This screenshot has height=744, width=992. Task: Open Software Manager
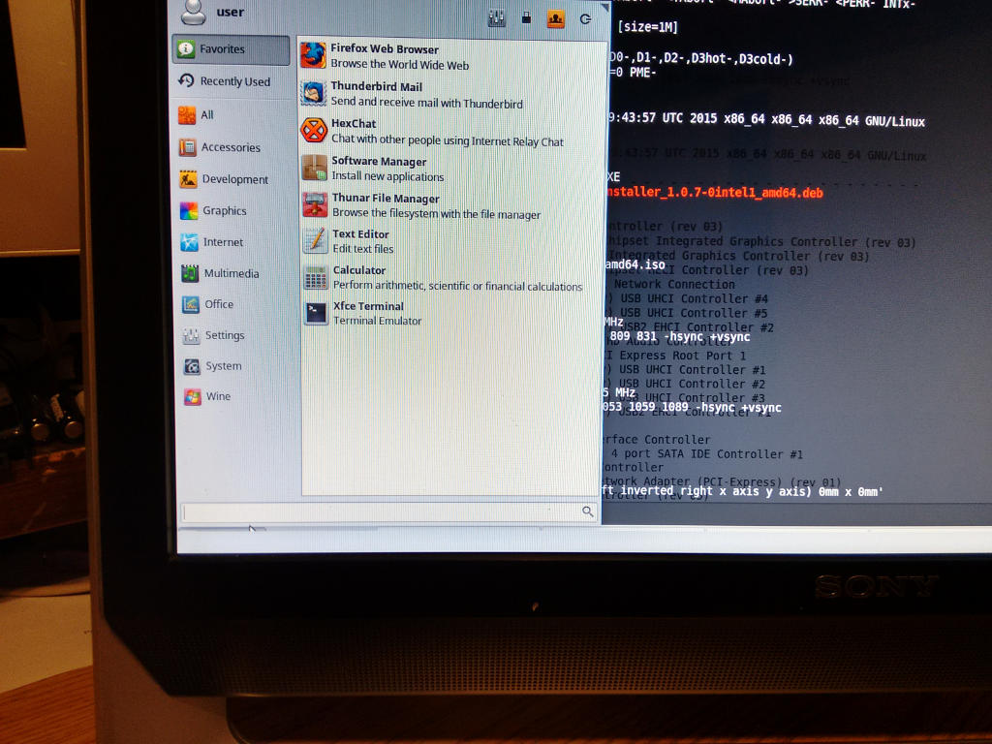(x=386, y=169)
